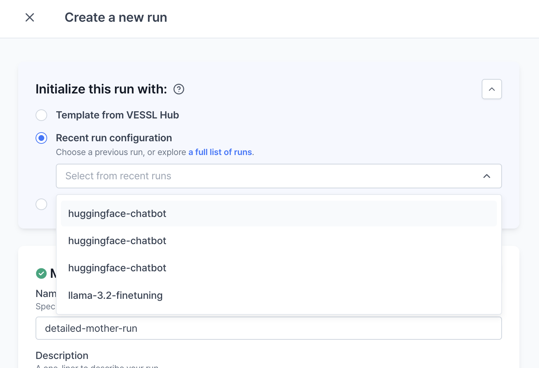539x368 pixels.
Task: Click the Create a new run heading
Action: (116, 17)
